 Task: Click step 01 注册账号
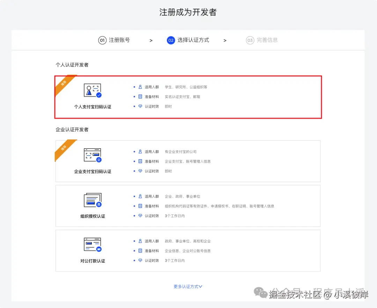click(114, 40)
